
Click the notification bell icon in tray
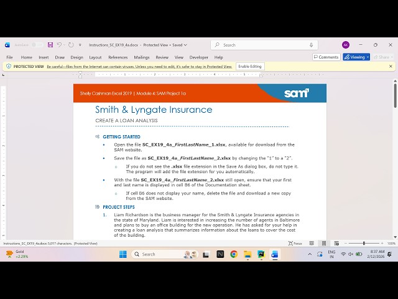390,254
